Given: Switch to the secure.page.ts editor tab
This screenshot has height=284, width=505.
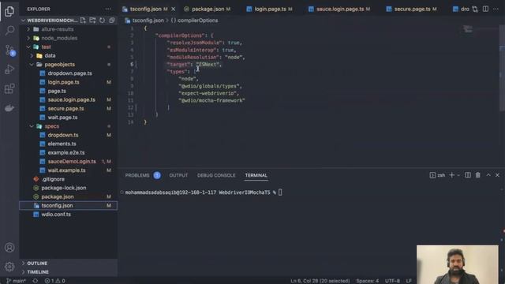Looking at the screenshot, I should click(x=412, y=9).
